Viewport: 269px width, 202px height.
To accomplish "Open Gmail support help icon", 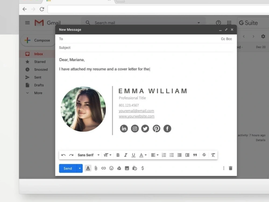I will click(x=218, y=23).
